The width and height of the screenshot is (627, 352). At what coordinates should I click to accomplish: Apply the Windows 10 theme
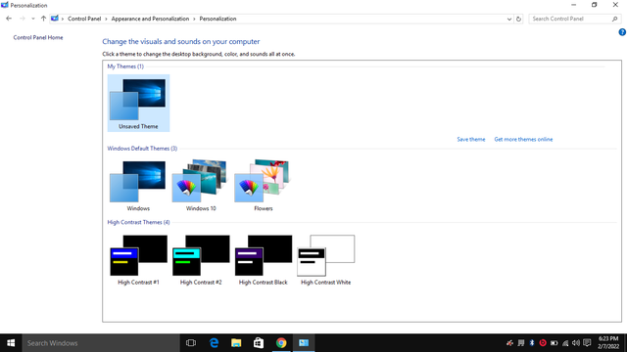(x=201, y=186)
